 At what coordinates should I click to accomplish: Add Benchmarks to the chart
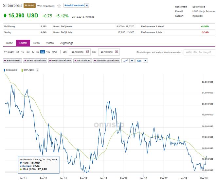(x=13, y=61)
